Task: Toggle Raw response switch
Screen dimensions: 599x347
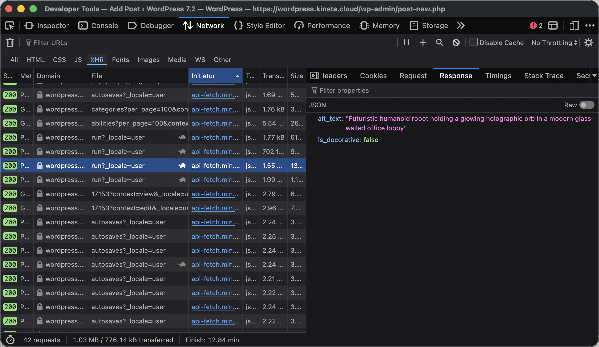Action: click(x=587, y=105)
